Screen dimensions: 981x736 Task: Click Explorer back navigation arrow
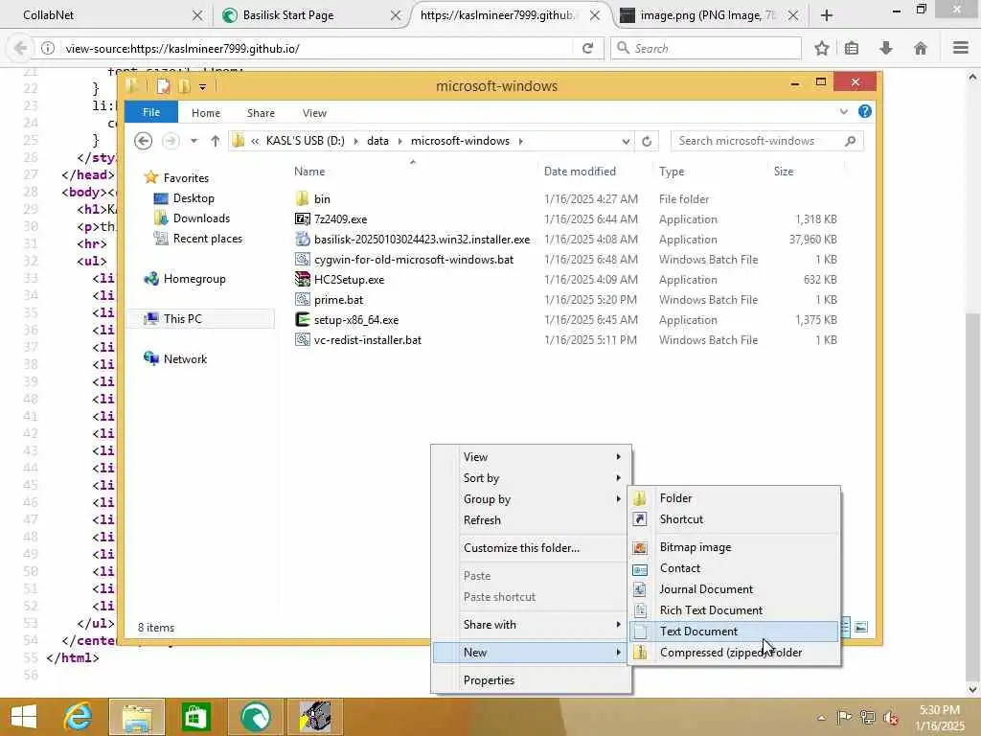click(x=144, y=141)
